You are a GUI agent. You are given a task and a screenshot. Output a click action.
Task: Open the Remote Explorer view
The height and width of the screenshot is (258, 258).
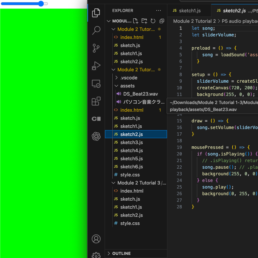96,83
